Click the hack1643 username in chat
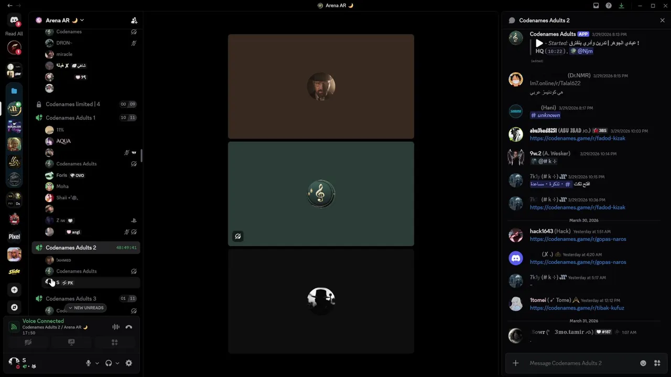 click(541, 231)
